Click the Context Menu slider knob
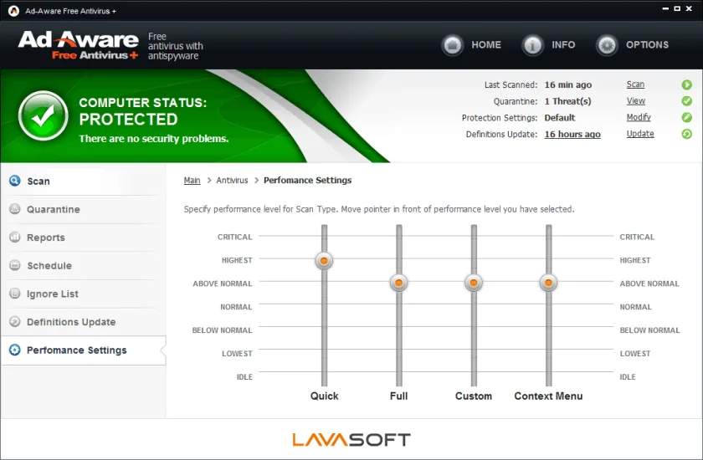 548,283
